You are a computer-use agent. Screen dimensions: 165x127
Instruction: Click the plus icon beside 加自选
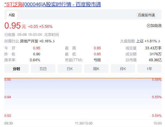148,26
